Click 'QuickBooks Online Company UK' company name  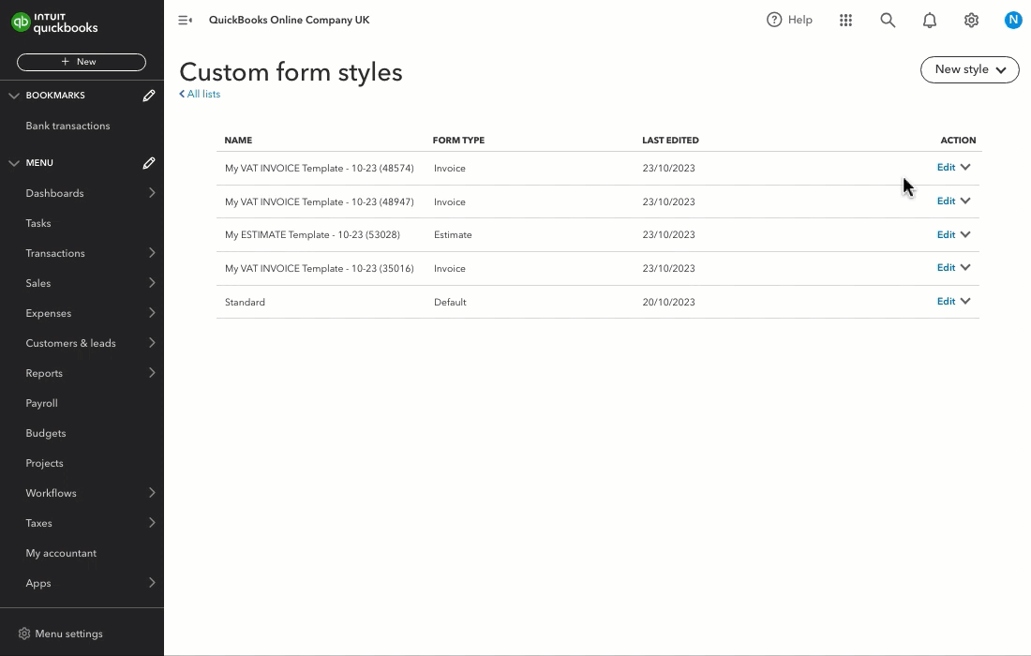(x=290, y=20)
